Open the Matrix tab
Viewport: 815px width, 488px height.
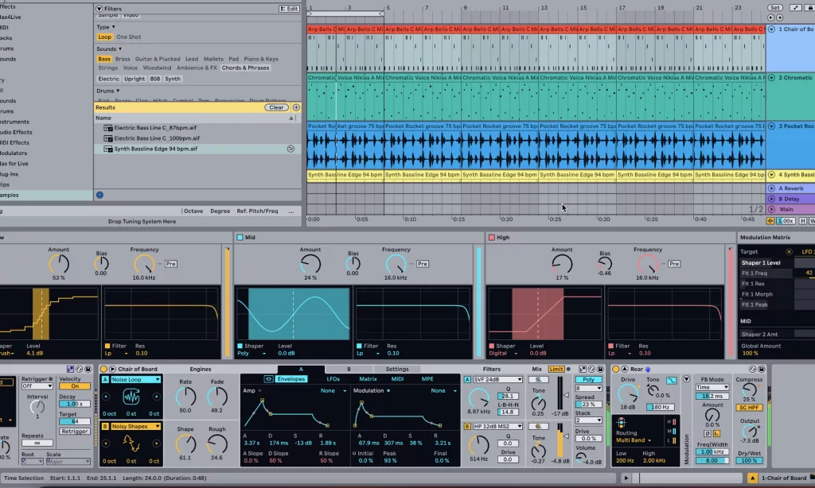(x=368, y=379)
